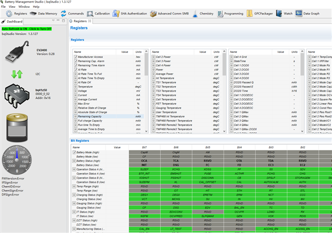Switch to the DashBoard tab
The image size is (332, 233).
(12, 21)
